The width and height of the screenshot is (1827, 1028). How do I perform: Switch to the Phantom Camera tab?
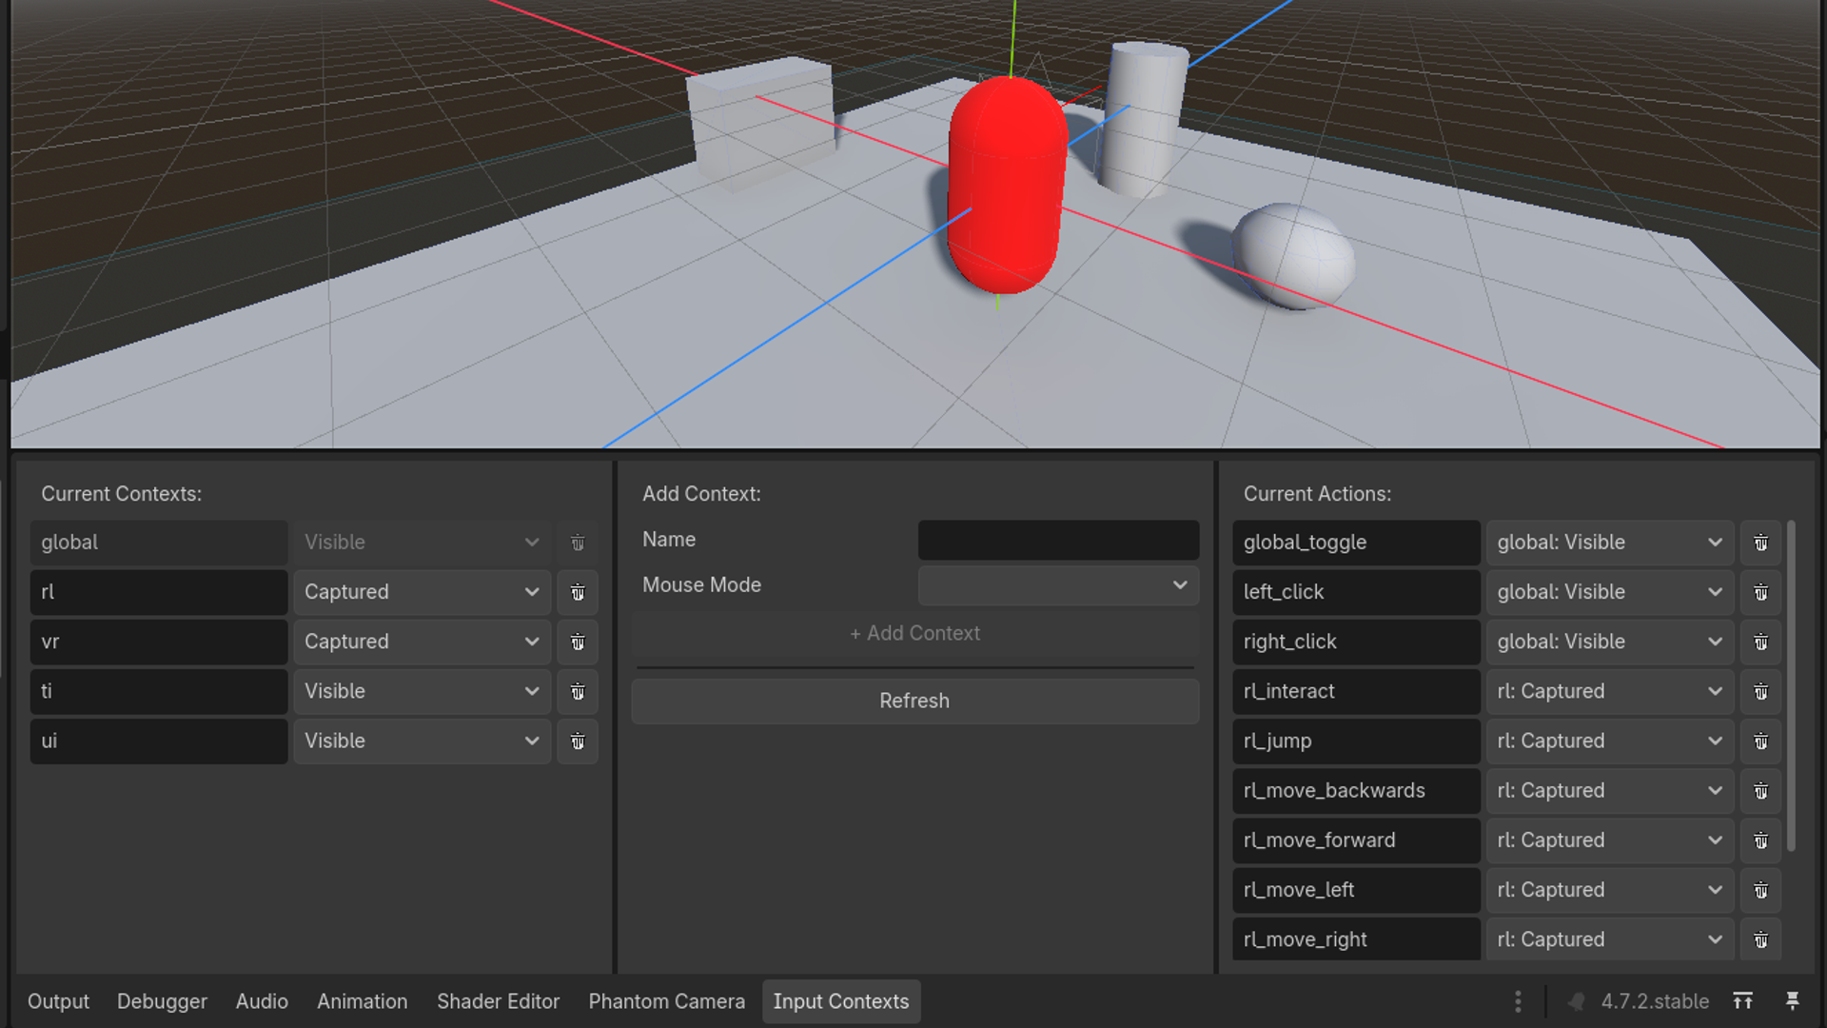tap(666, 1001)
